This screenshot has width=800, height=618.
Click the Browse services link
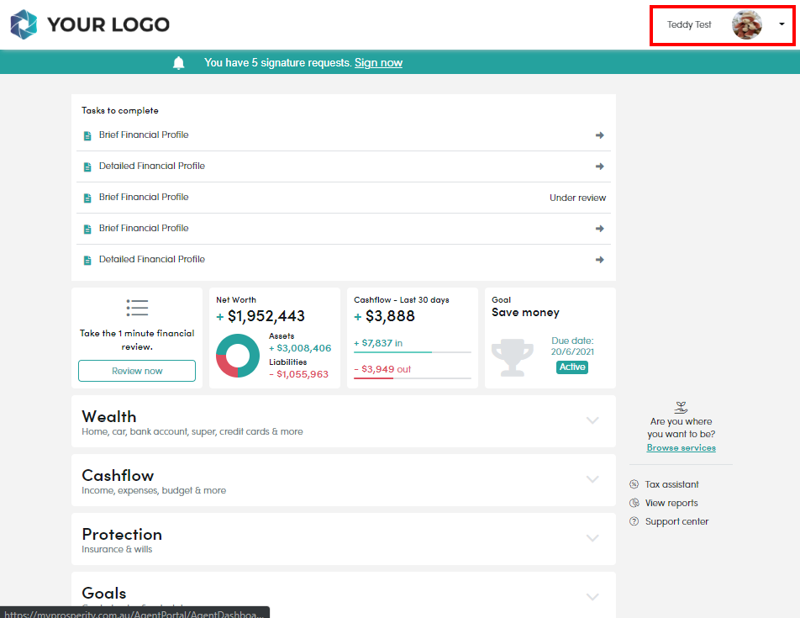(681, 447)
